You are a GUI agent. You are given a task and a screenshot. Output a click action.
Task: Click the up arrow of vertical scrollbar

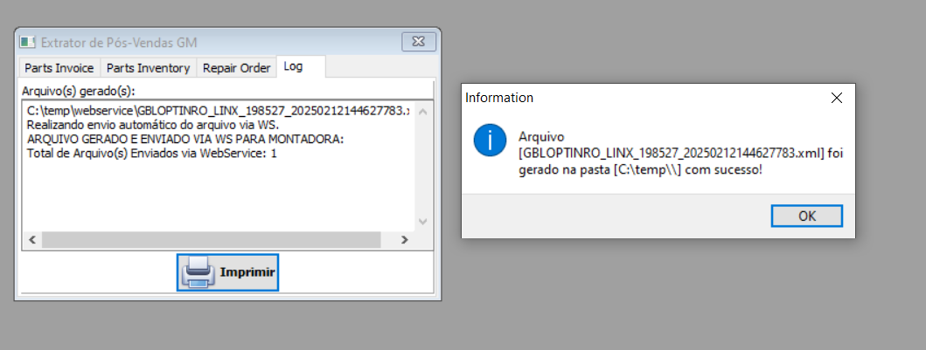click(x=422, y=112)
